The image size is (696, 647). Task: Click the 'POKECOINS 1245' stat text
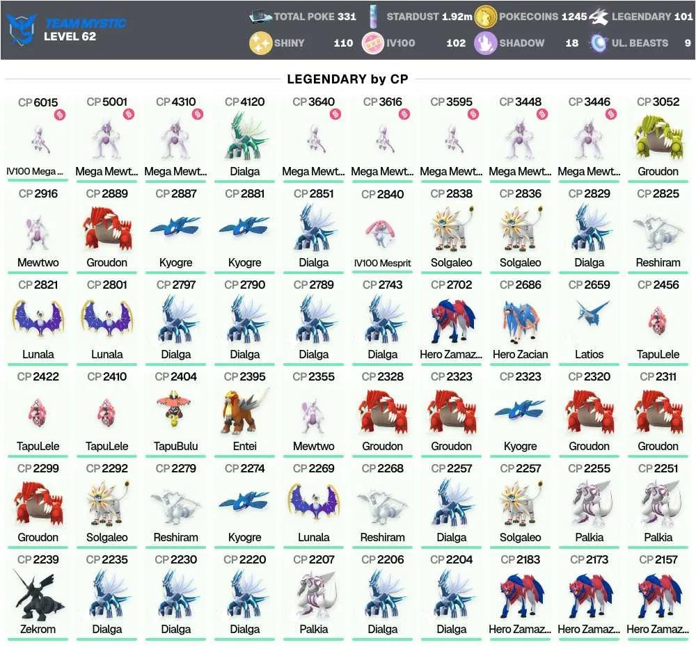point(543,17)
